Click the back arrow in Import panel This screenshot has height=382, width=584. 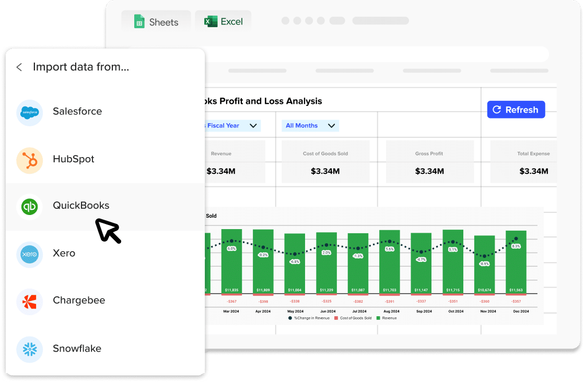[19, 67]
